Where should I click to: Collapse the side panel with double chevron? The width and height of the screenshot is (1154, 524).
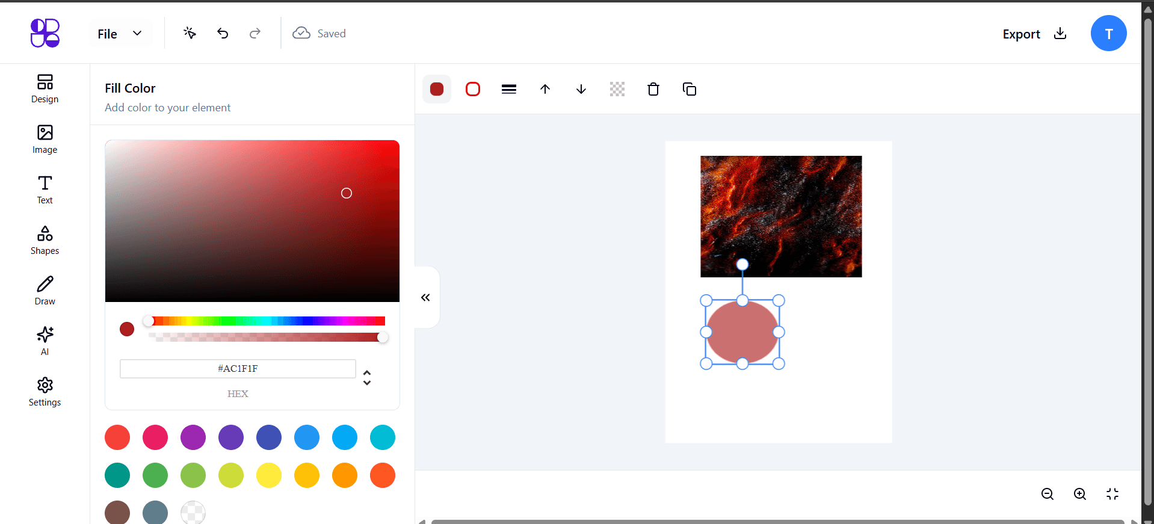click(x=426, y=297)
